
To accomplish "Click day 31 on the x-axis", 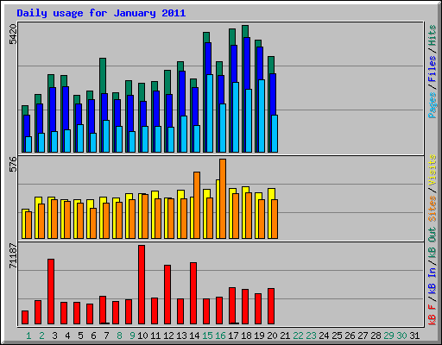I will tap(414, 336).
